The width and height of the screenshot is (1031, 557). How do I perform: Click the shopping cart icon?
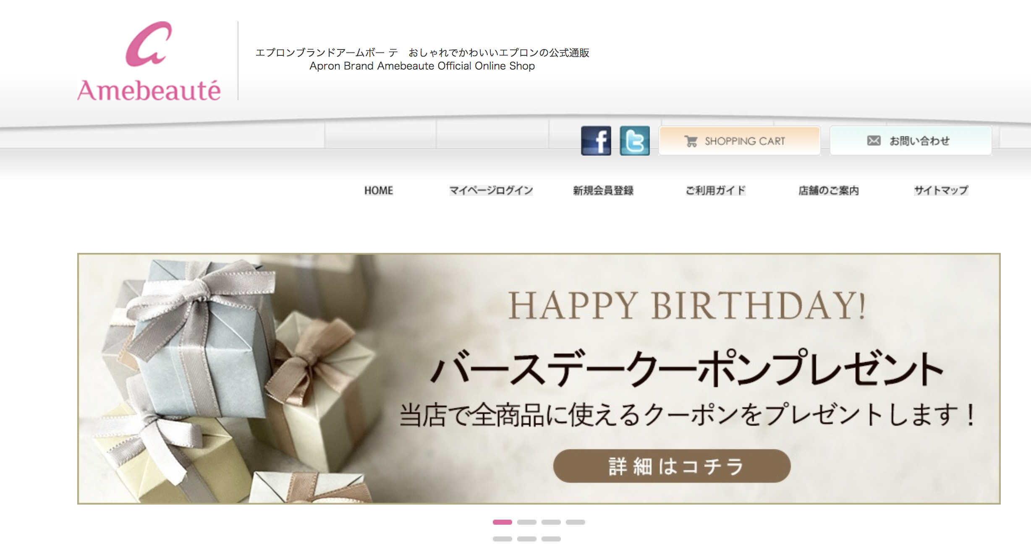[x=691, y=141]
